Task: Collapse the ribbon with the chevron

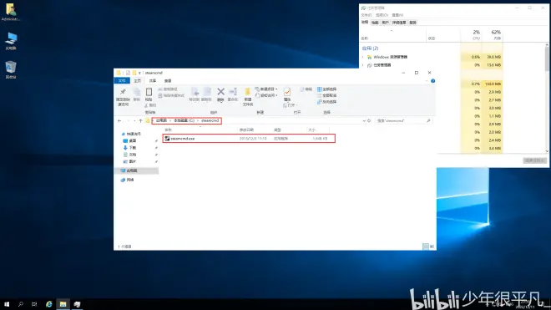Action: coord(427,81)
